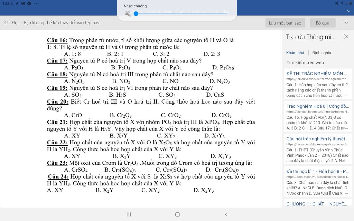Click the Câu 21: heading
The width and height of the screenshot is (354, 221).
click(57, 122)
